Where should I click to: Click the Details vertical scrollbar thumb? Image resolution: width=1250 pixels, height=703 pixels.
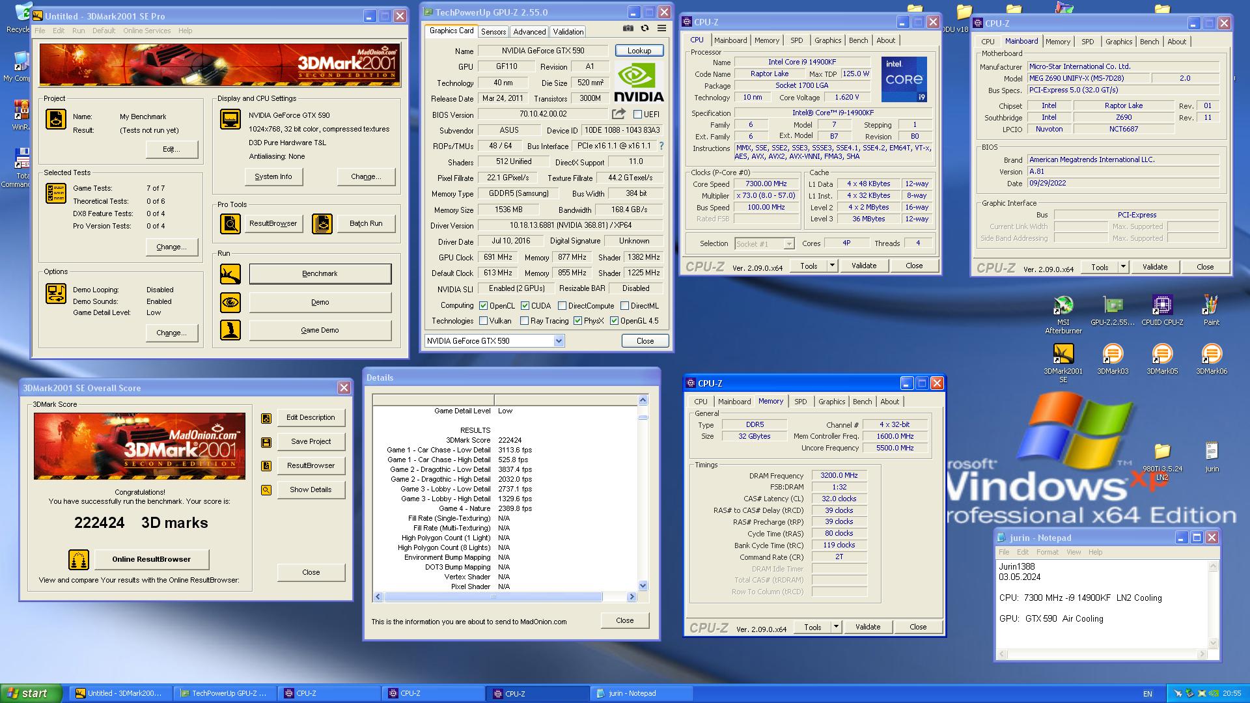click(x=643, y=417)
